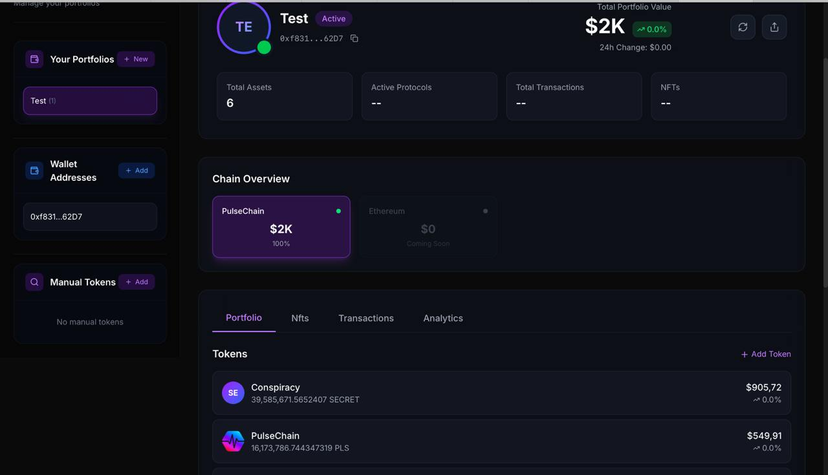This screenshot has width=828, height=475.
Task: Click the Conspiracy SE token icon
Action: click(x=233, y=393)
